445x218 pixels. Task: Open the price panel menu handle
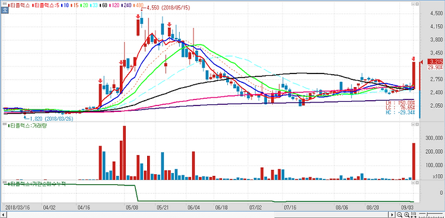[x=5, y=4]
